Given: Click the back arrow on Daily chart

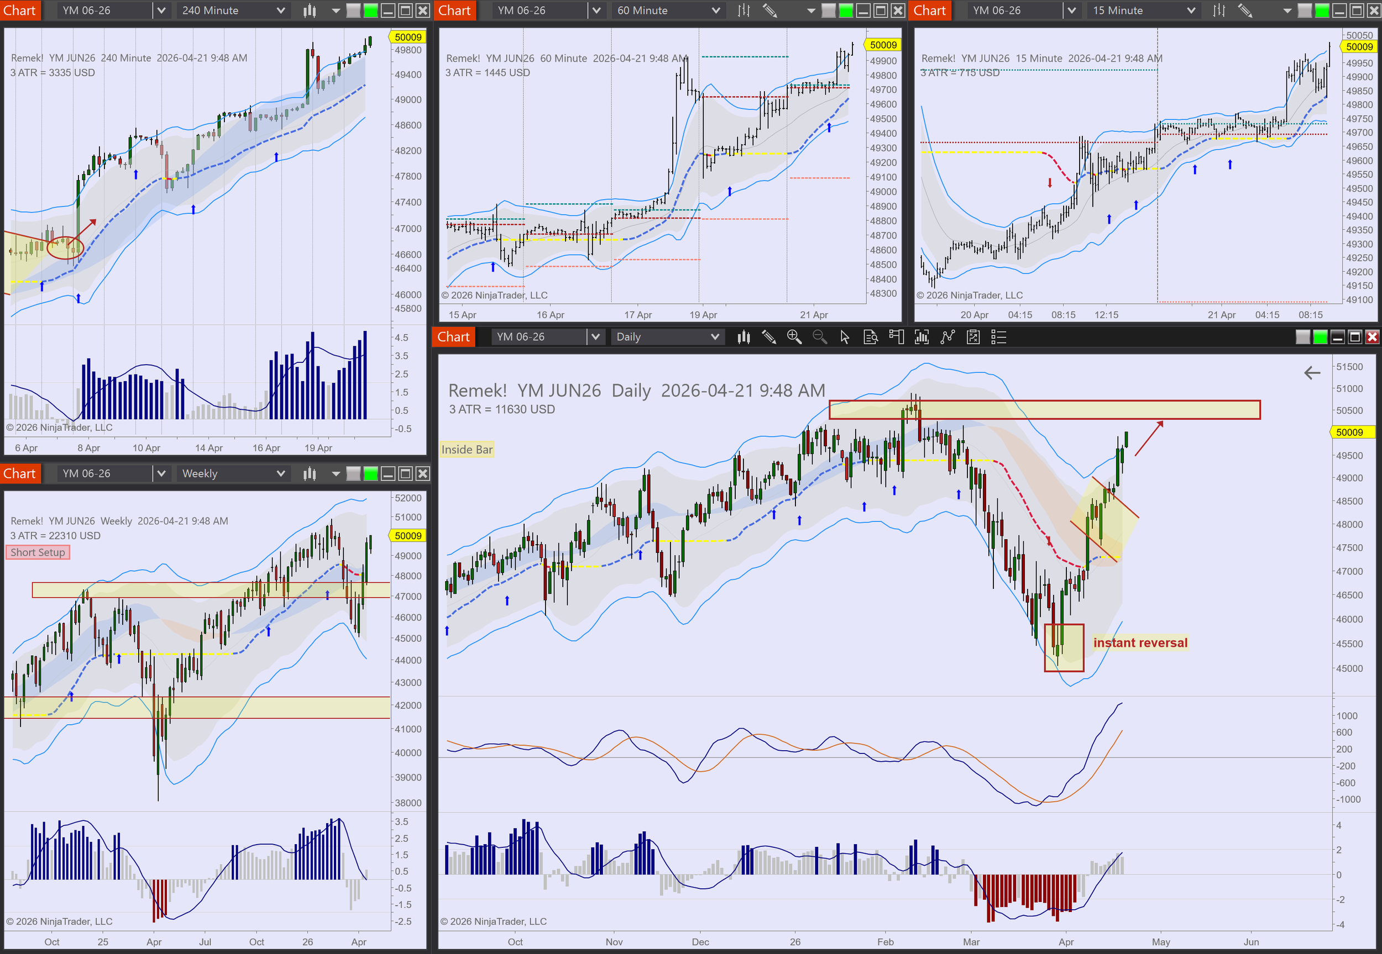Looking at the screenshot, I should click(x=1312, y=373).
